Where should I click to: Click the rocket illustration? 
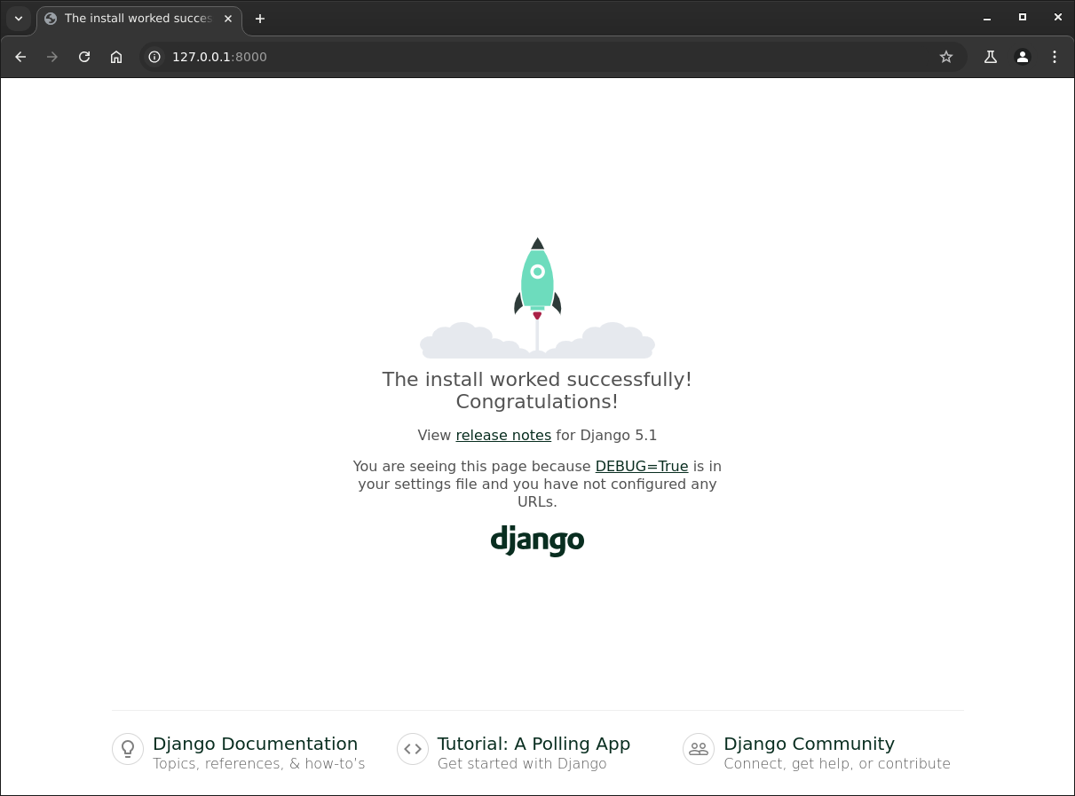(537, 297)
